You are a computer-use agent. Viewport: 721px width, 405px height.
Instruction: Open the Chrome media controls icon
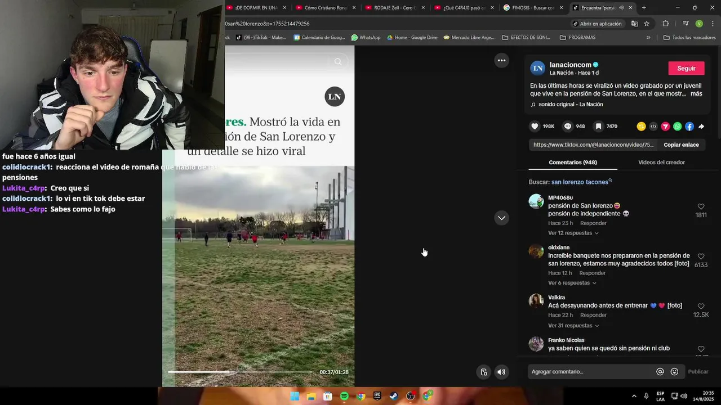pyautogui.click(x=686, y=24)
